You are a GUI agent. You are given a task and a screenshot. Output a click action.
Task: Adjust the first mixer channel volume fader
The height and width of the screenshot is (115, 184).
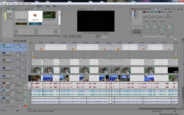147,27
